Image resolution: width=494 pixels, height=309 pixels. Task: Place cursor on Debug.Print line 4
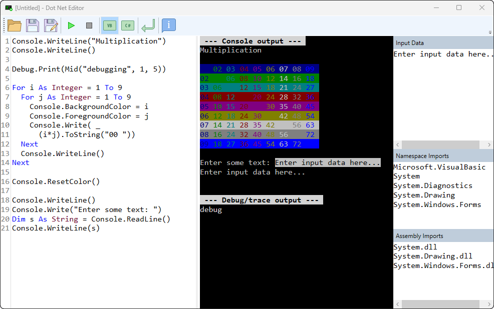tap(89, 69)
